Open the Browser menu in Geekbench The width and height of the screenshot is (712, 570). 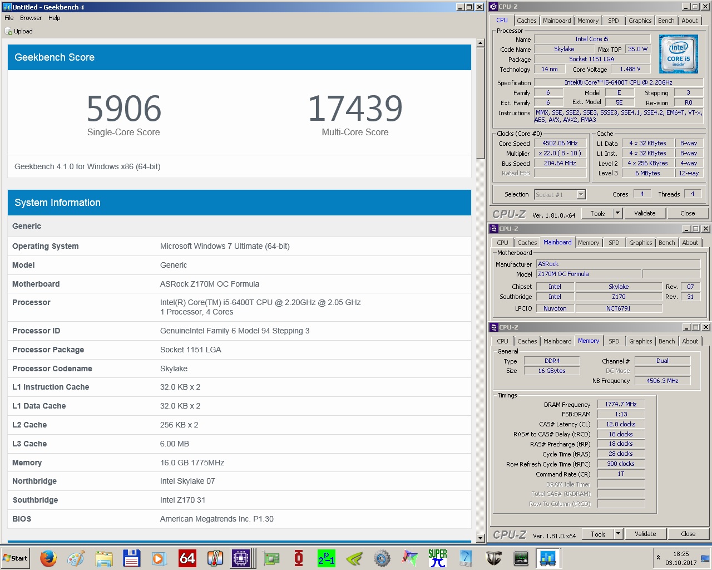pos(31,18)
